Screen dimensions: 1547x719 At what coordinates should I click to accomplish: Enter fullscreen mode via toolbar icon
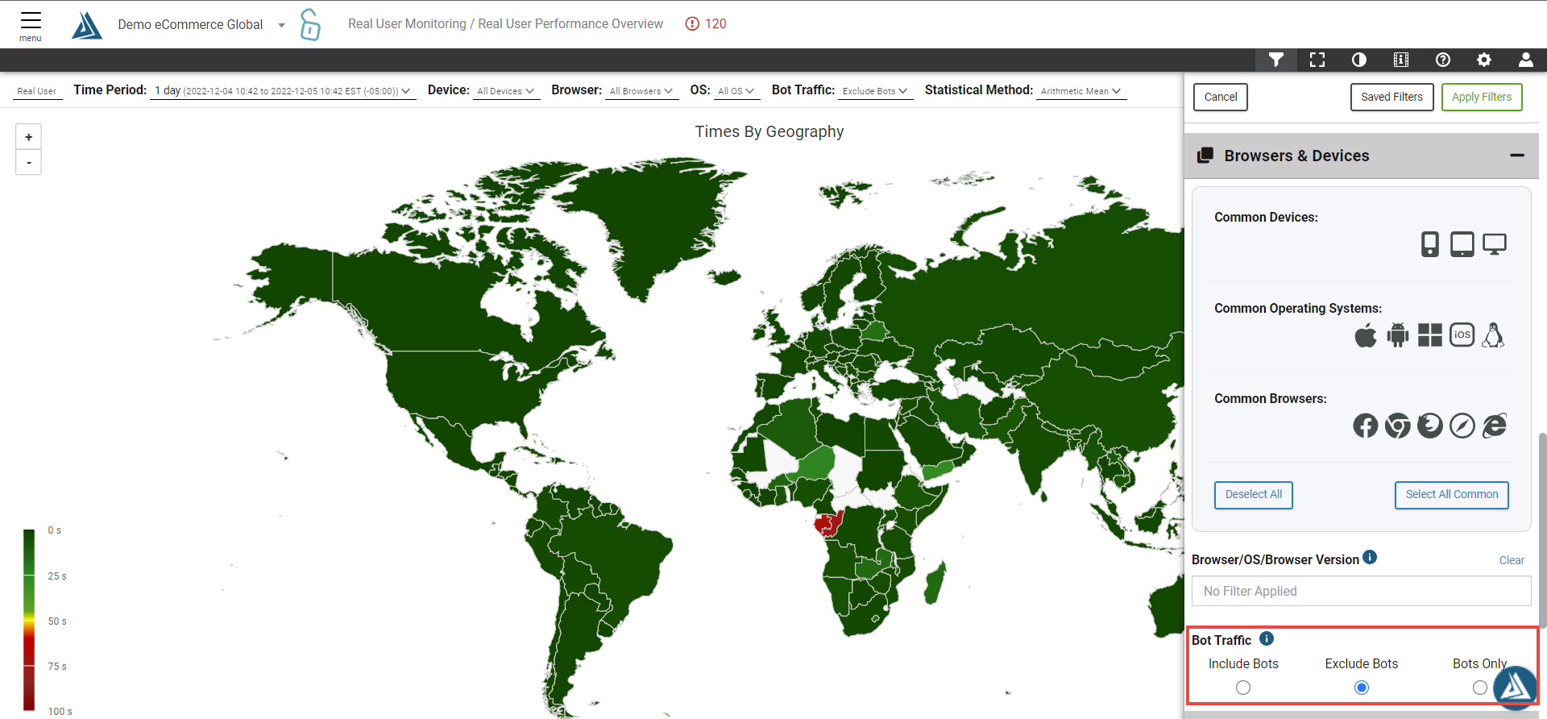(1317, 60)
